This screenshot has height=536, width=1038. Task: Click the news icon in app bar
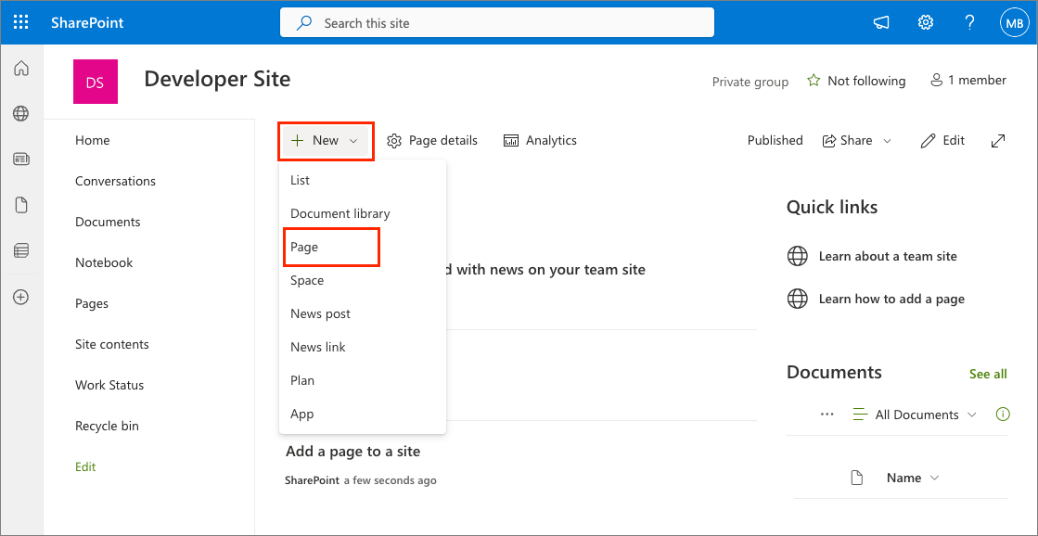click(21, 160)
